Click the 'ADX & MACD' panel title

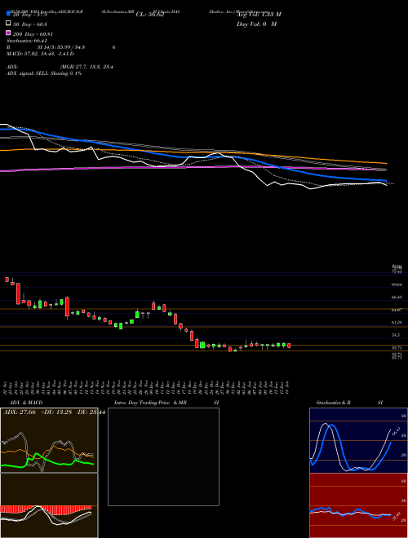26,403
